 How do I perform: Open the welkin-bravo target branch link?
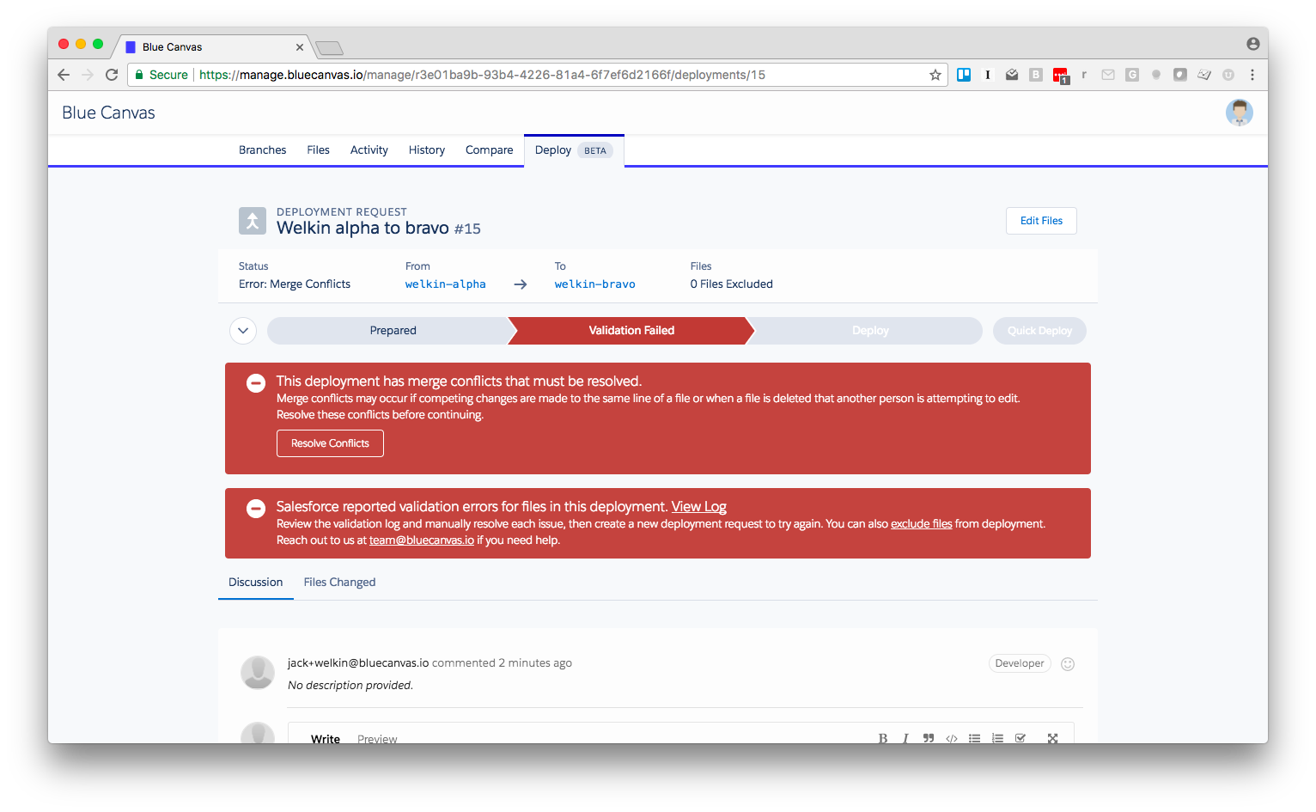[595, 284]
